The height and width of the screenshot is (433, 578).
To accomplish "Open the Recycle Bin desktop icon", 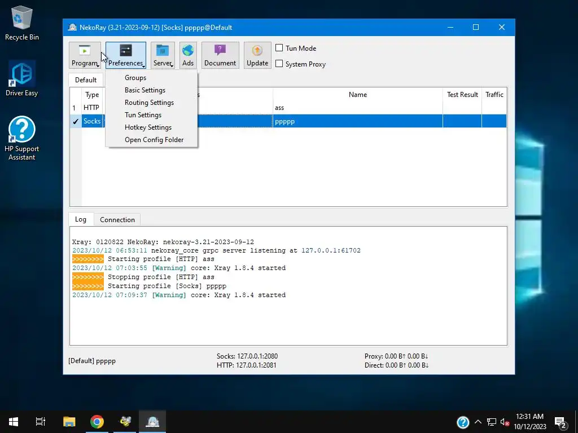I will (x=22, y=23).
